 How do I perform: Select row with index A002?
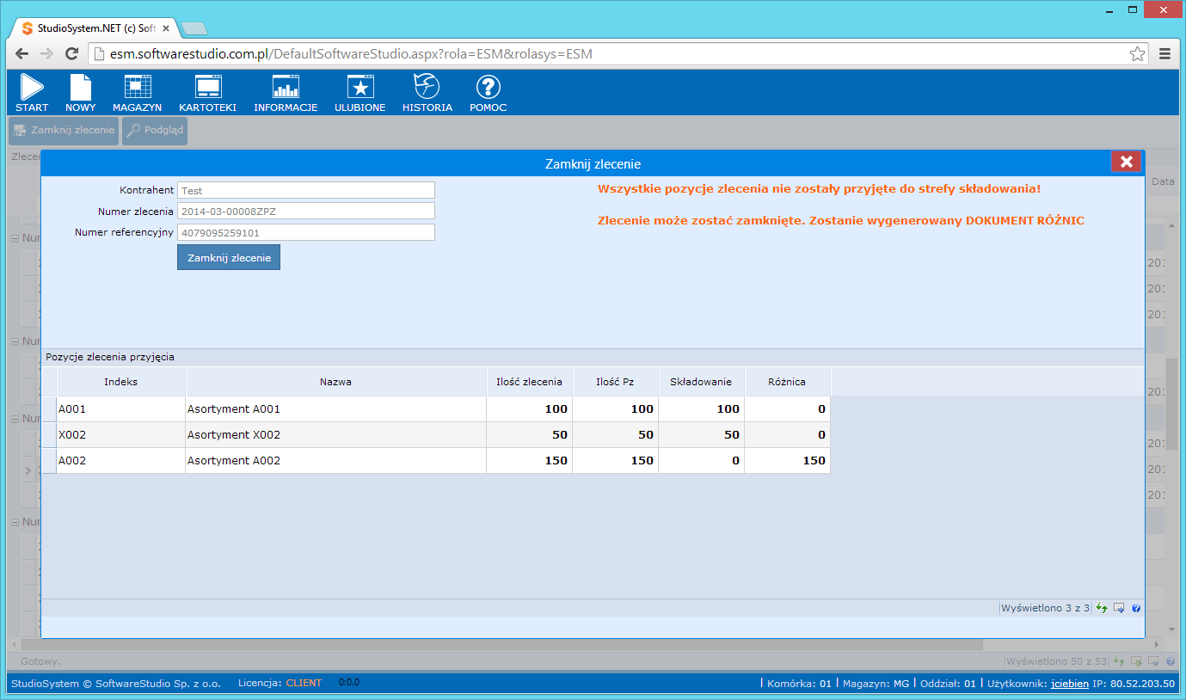click(x=437, y=461)
